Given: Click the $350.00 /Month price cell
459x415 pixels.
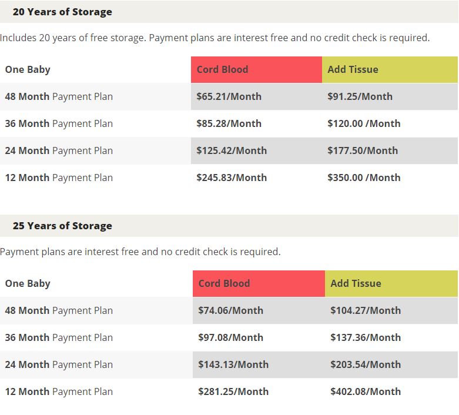Looking at the screenshot, I should tap(390, 178).
